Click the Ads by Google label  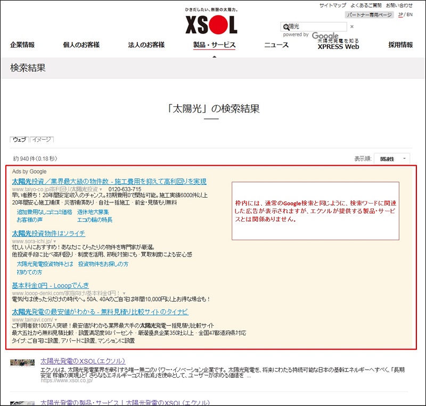click(29, 172)
